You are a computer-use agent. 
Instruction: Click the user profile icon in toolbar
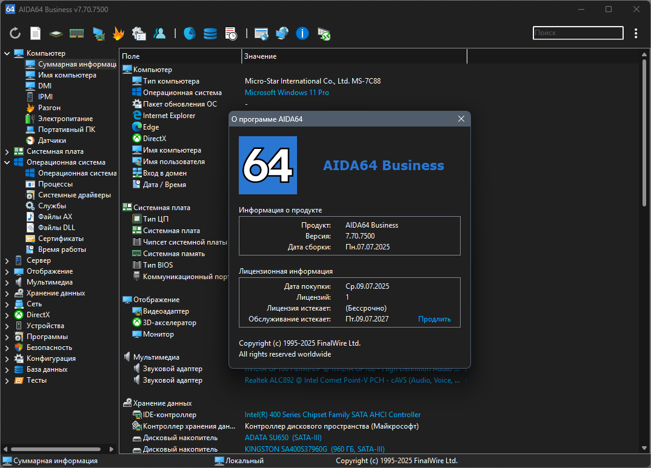tap(159, 33)
